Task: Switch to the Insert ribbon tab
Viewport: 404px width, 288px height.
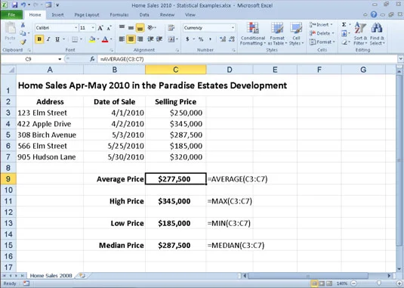Action: click(x=57, y=14)
